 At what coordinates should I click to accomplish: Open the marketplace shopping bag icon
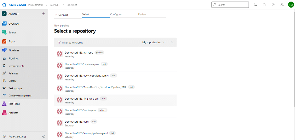[x=264, y=5]
